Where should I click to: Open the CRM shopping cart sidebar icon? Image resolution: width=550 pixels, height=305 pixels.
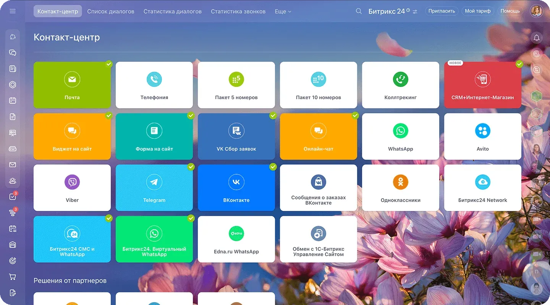tap(12, 276)
